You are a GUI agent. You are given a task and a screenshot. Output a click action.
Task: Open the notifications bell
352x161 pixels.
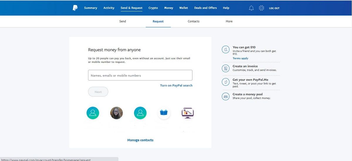coord(251,8)
